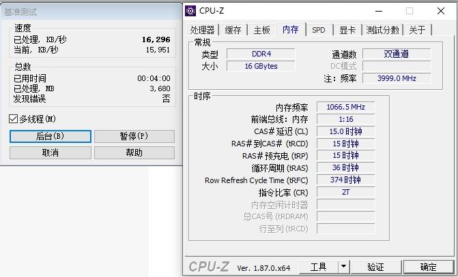Toggle the 多线程(M) multithread checkbox

point(13,119)
